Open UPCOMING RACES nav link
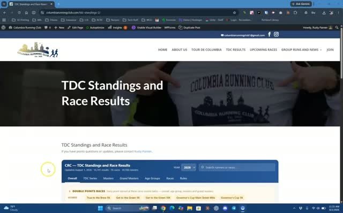This screenshot has height=213, width=343. [263, 50]
